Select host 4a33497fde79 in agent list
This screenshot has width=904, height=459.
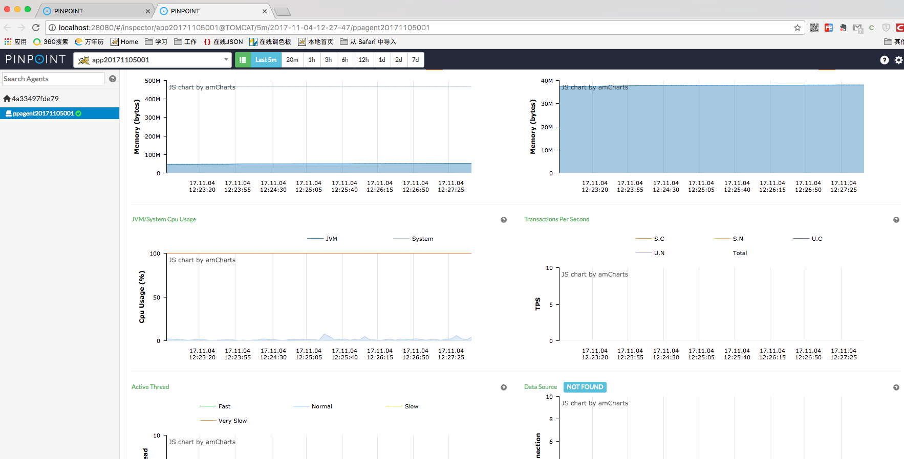tap(31, 99)
